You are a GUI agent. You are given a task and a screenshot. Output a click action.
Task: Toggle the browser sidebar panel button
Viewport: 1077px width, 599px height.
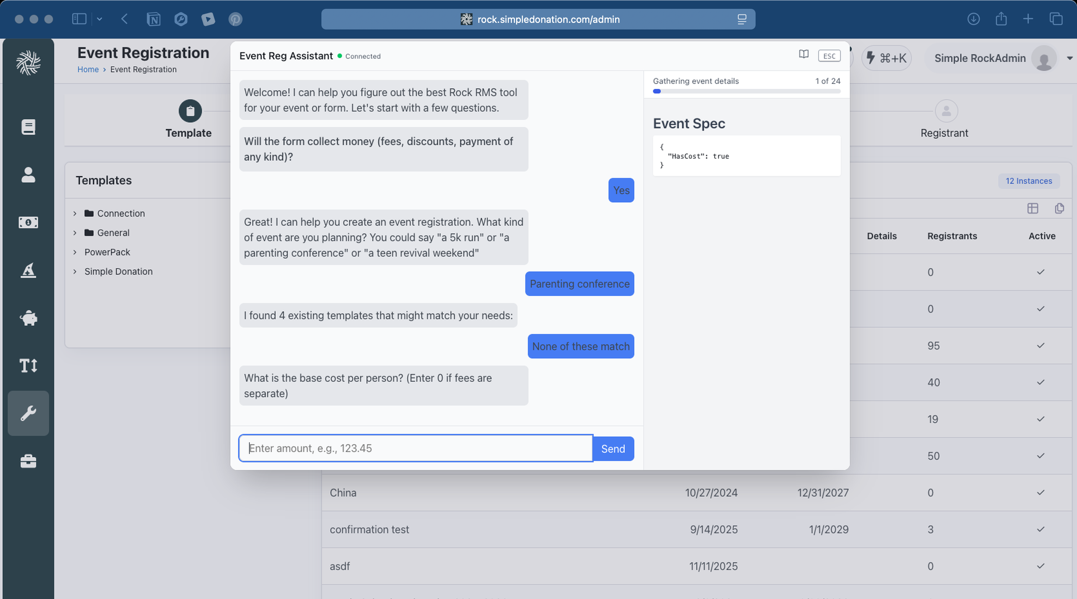click(x=79, y=19)
